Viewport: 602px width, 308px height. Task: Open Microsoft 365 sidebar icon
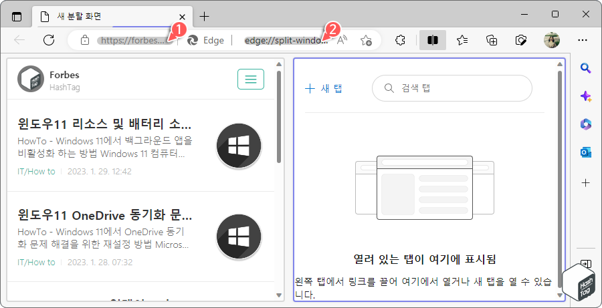[x=585, y=125]
